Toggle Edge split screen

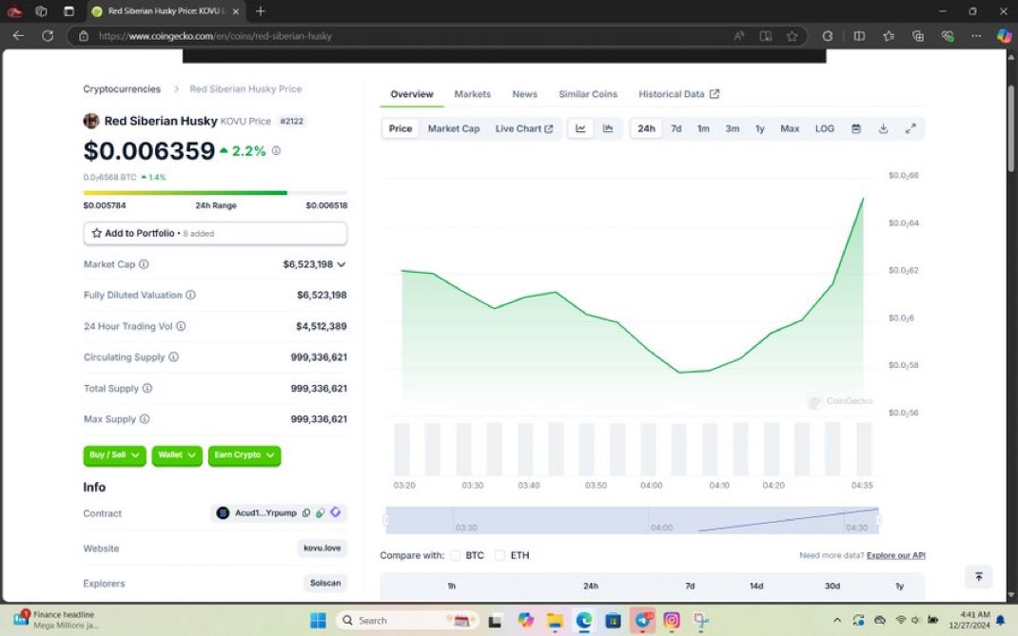859,36
